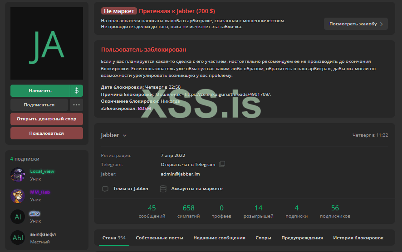Click the 658 симпатий counter
The height and width of the screenshot is (252, 402).
click(189, 211)
